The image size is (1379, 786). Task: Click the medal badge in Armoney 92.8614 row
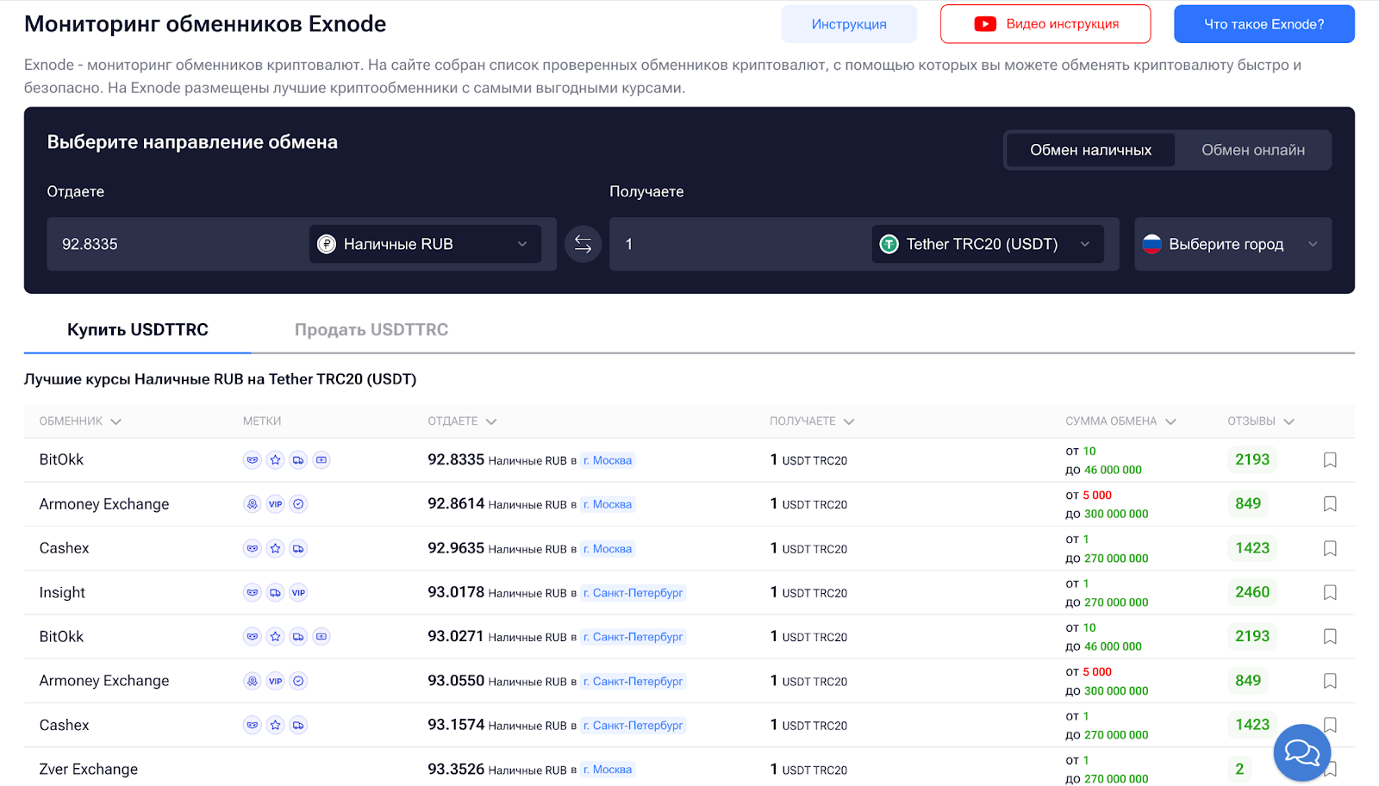pyautogui.click(x=253, y=504)
